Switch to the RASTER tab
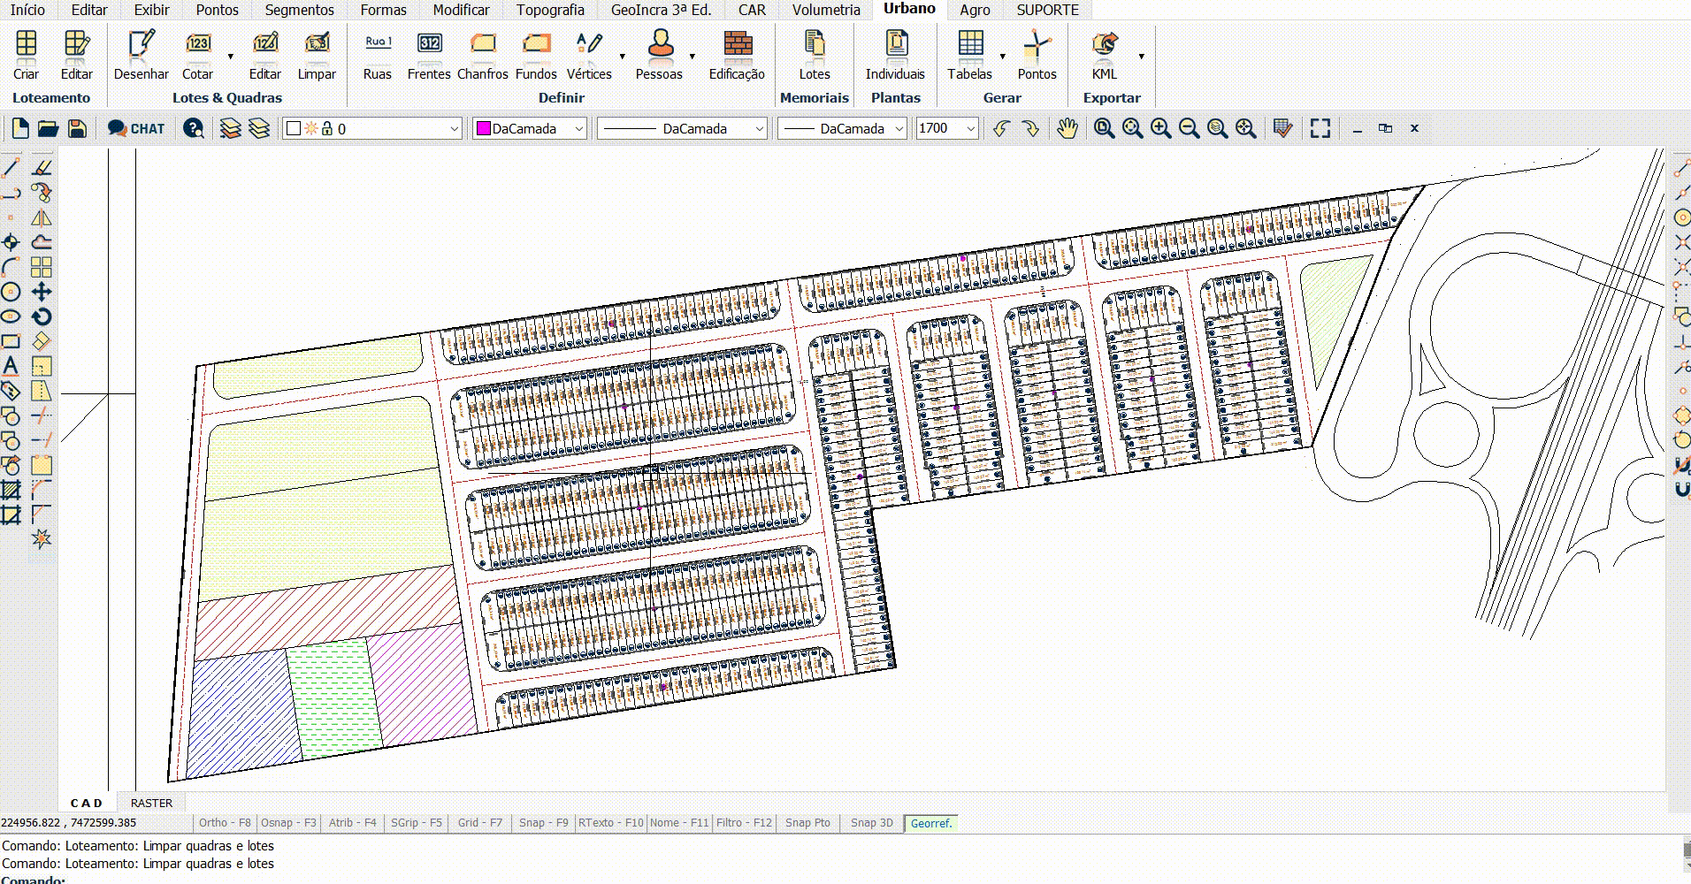 [x=151, y=804]
